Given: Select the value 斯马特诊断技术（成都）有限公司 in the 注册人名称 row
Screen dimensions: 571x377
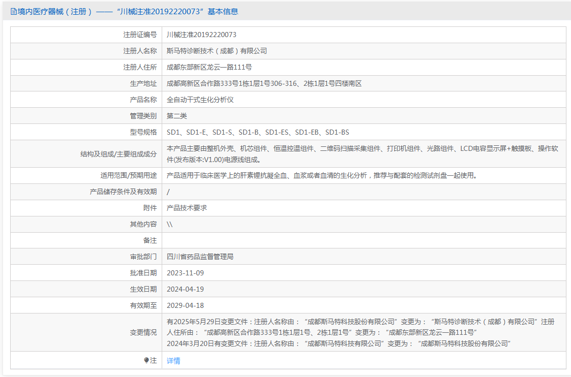Looking at the screenshot, I should 217,51.
